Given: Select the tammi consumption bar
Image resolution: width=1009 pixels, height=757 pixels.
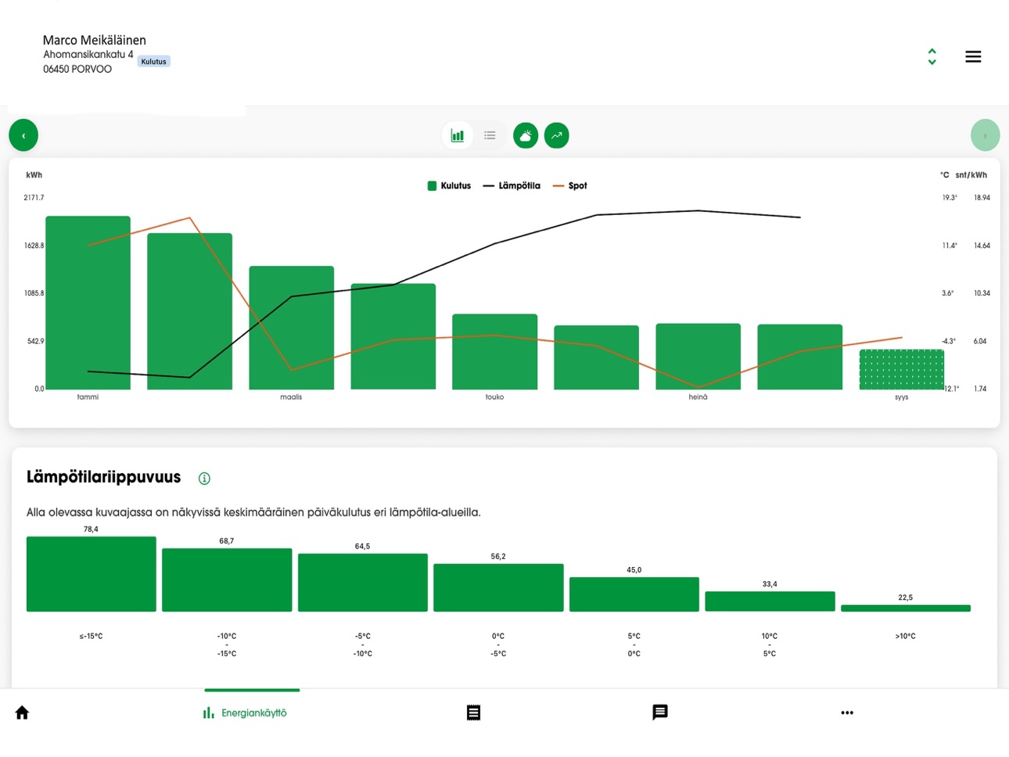Looking at the screenshot, I should [88, 303].
